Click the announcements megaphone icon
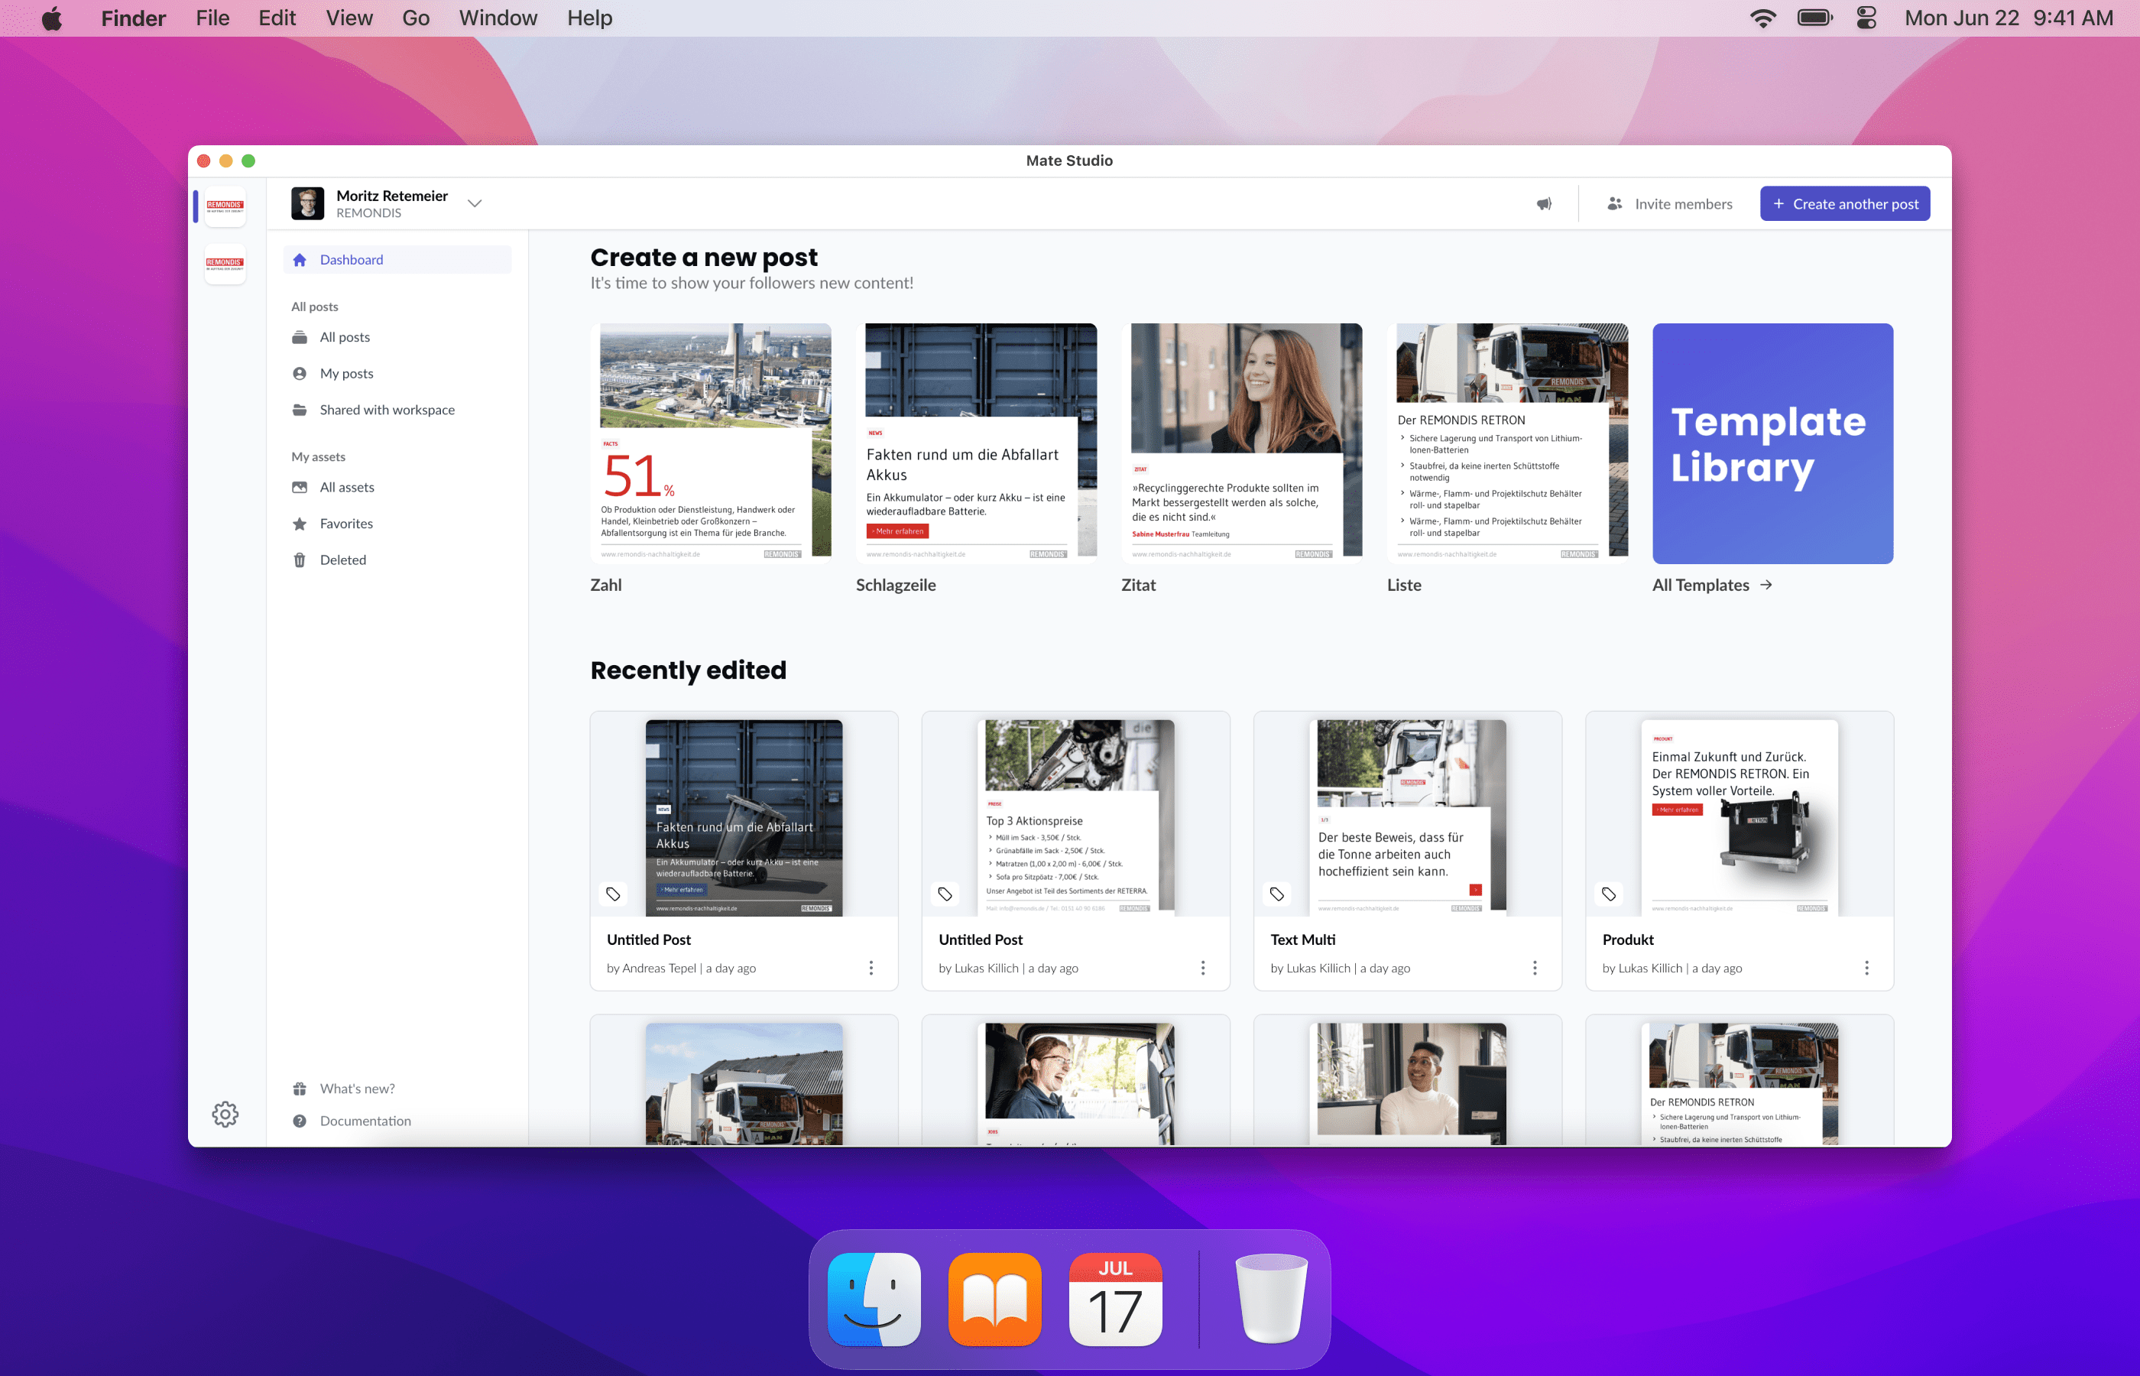The image size is (2140, 1376). [x=1543, y=203]
